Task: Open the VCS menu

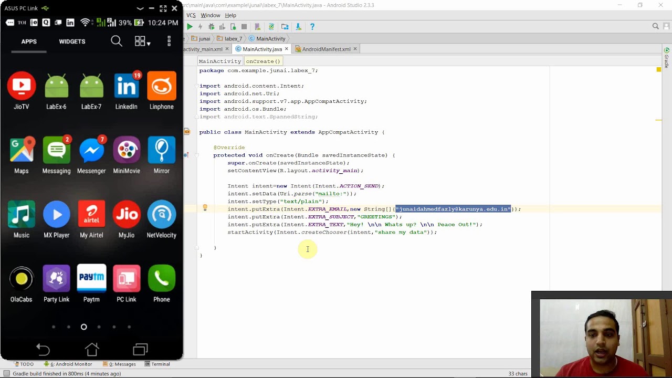Action: coord(191,15)
